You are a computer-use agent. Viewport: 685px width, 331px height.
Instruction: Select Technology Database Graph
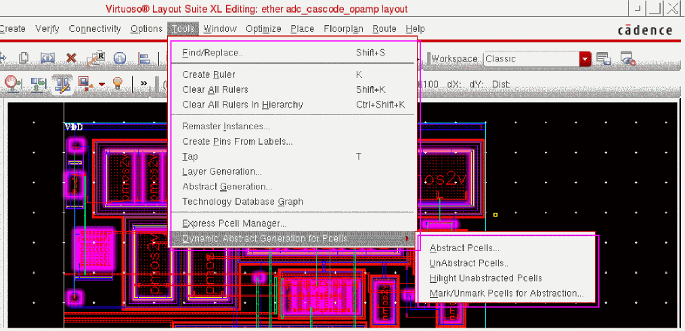[x=292, y=202]
